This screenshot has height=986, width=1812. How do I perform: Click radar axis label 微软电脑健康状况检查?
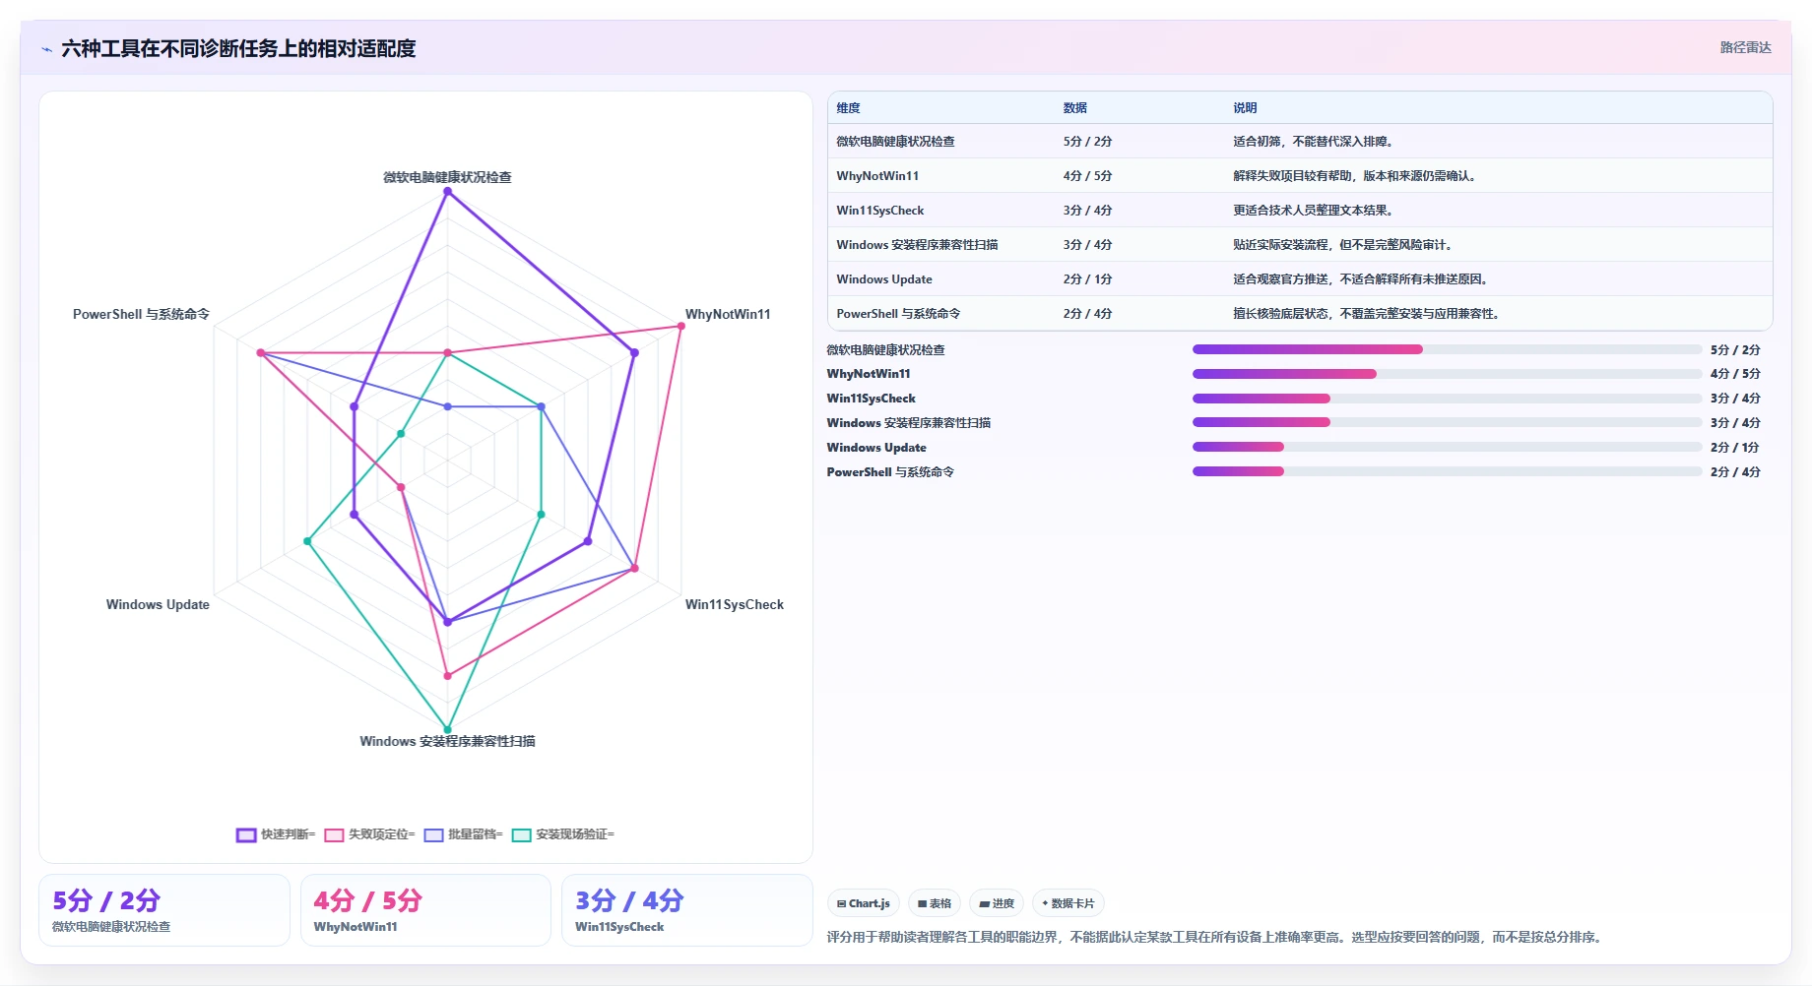(x=447, y=177)
